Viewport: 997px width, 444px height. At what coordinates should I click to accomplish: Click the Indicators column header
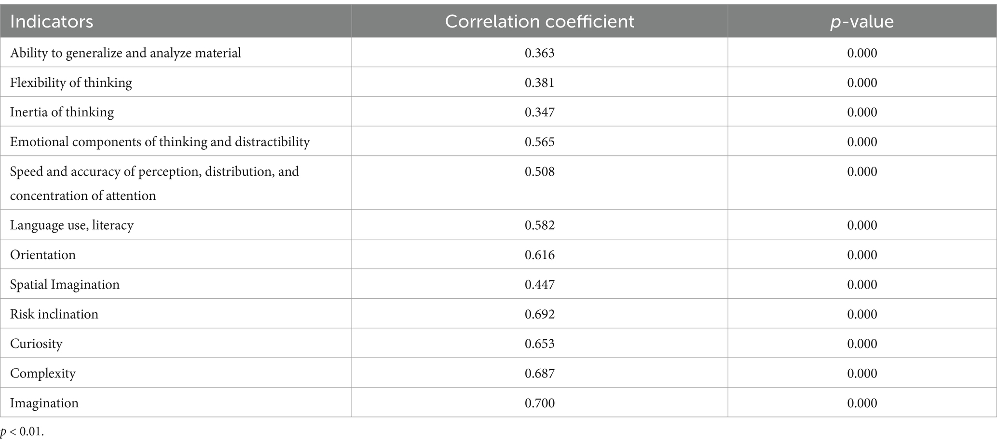coord(52,22)
